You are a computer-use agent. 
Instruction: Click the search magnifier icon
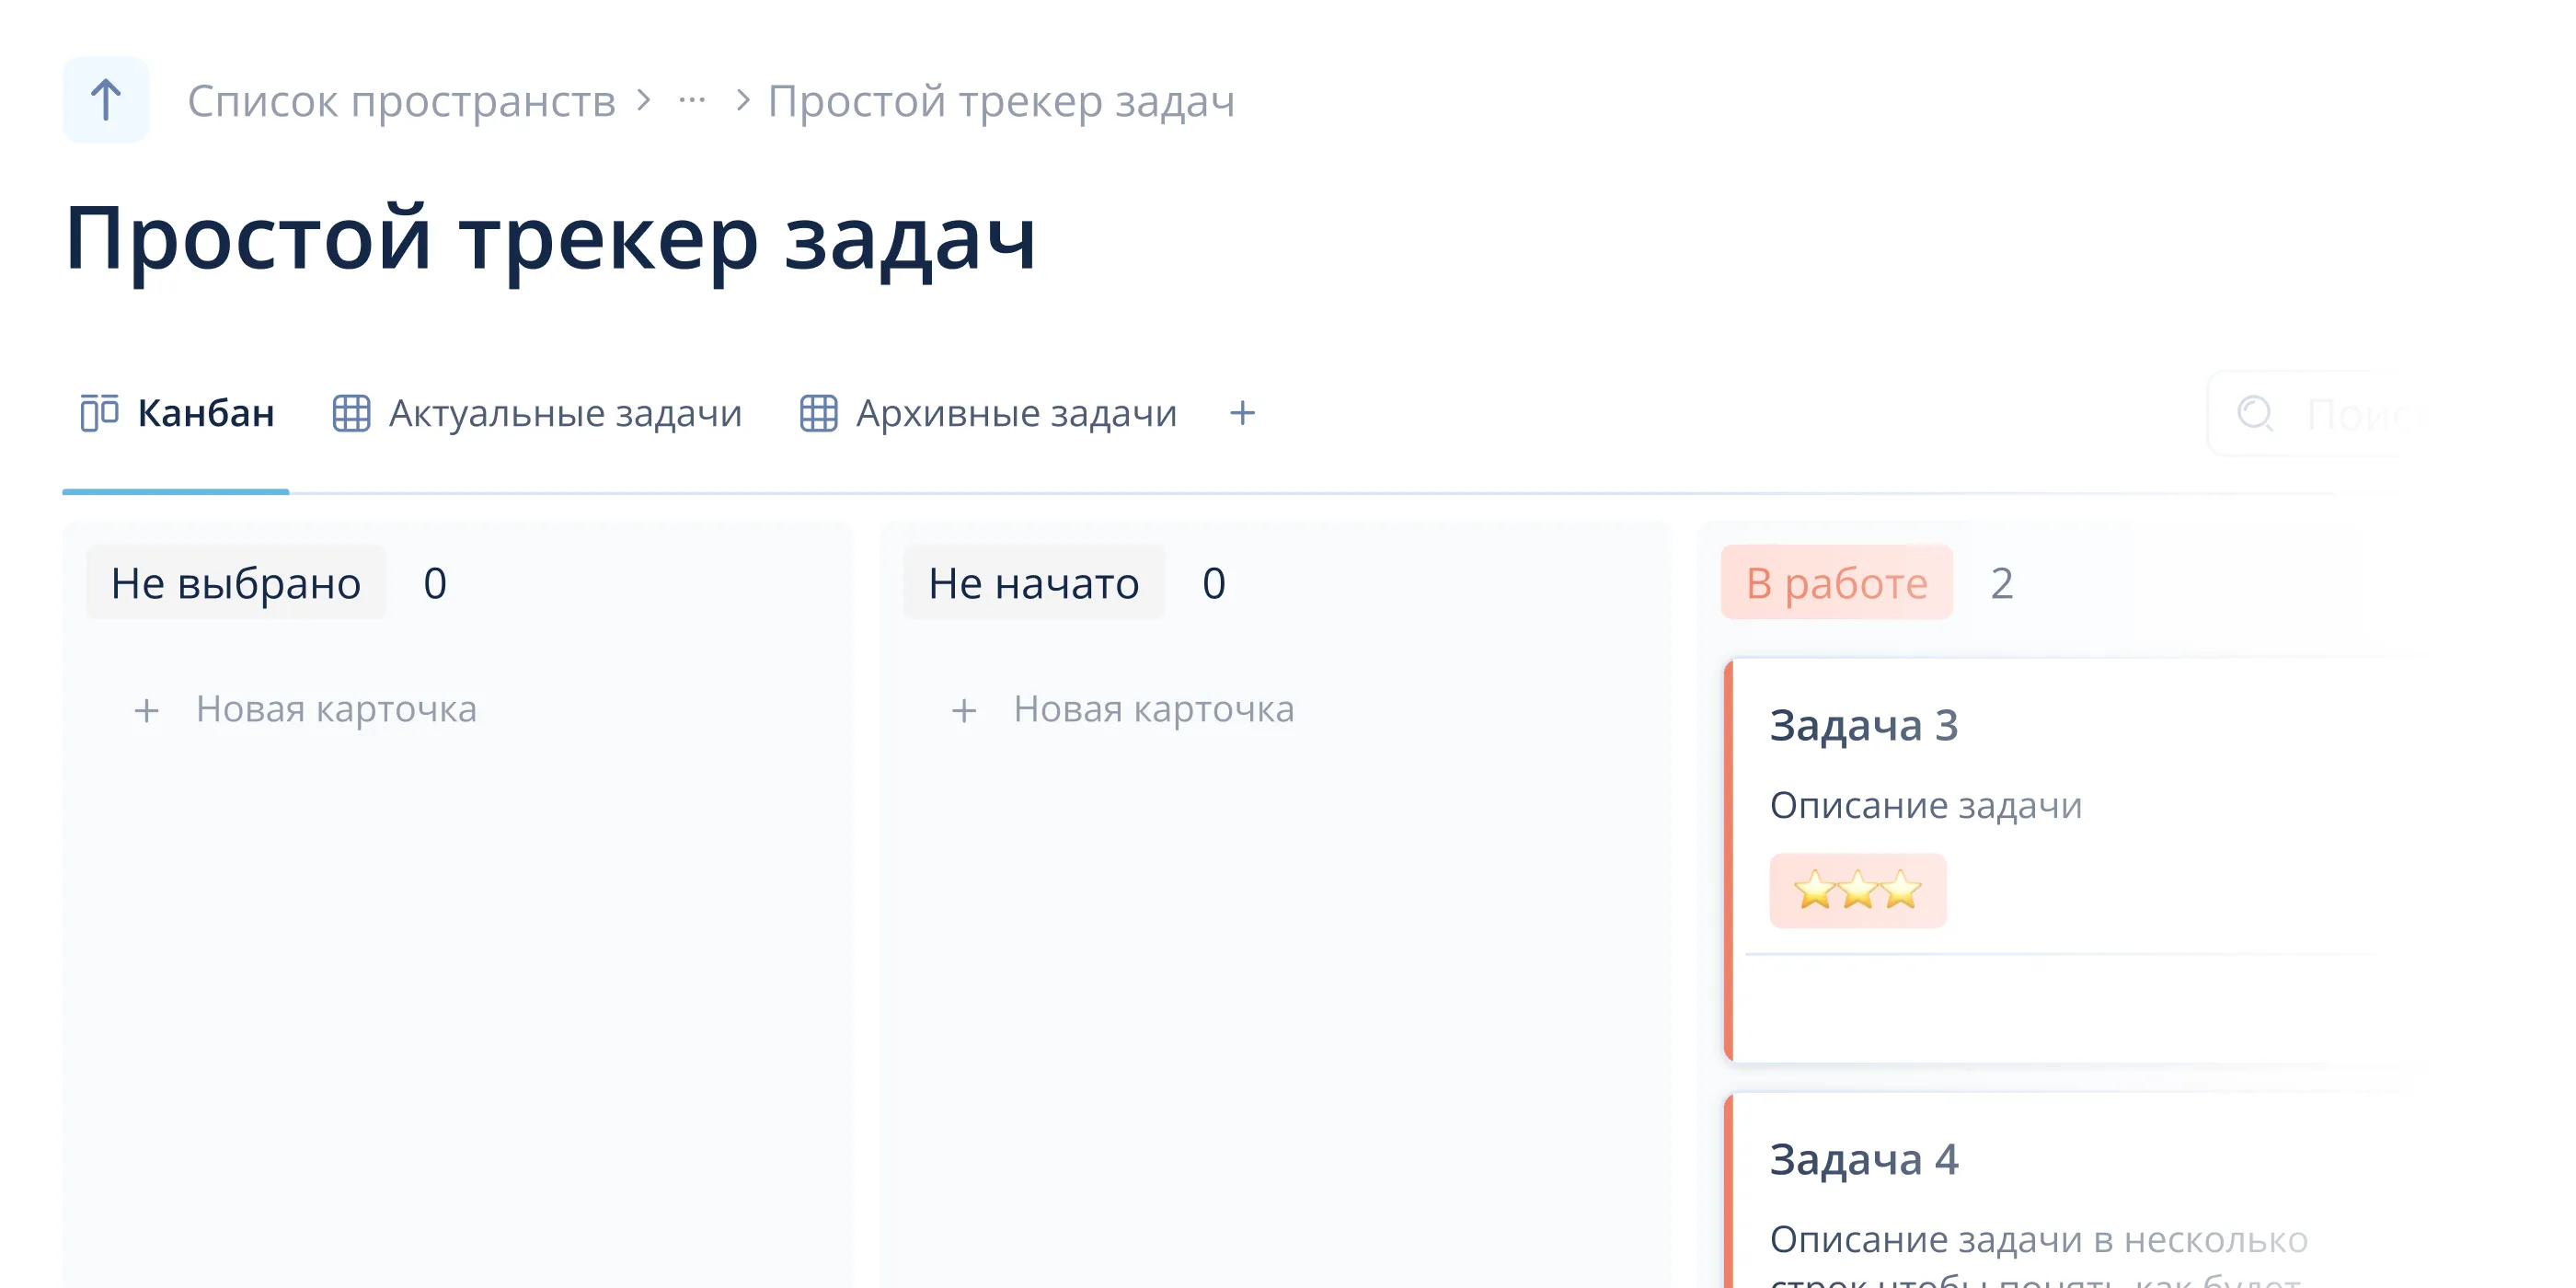point(2256,413)
